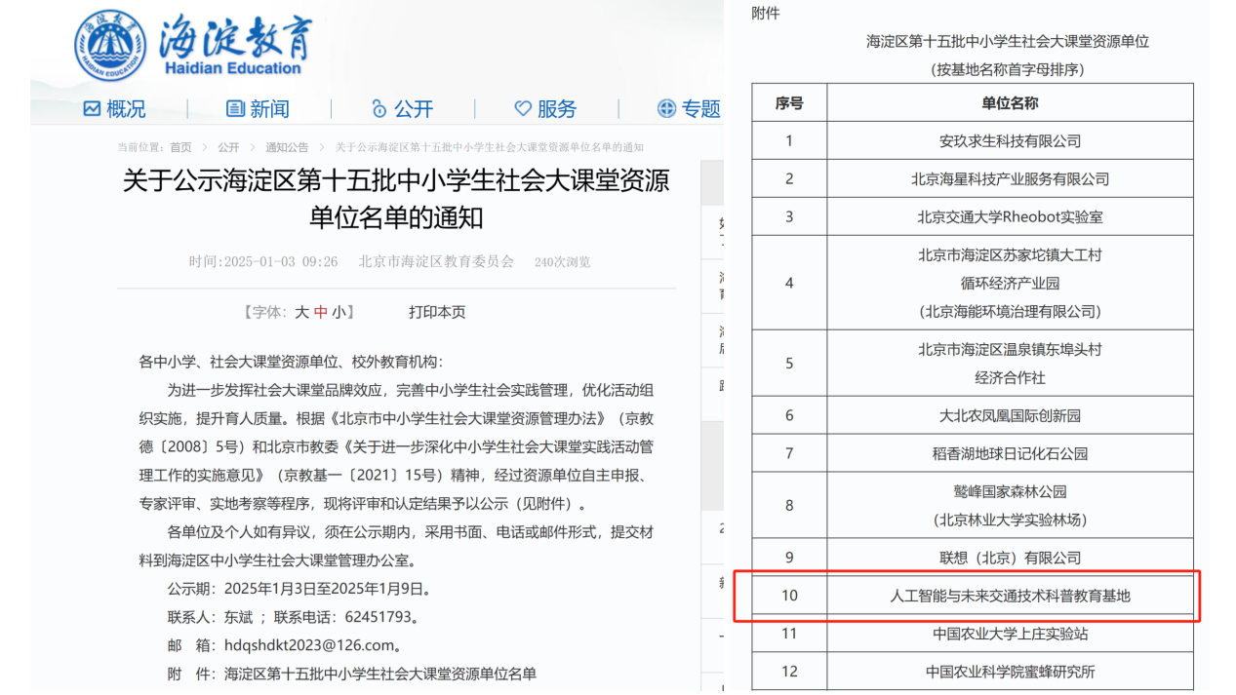Set font size to 中

point(320,312)
